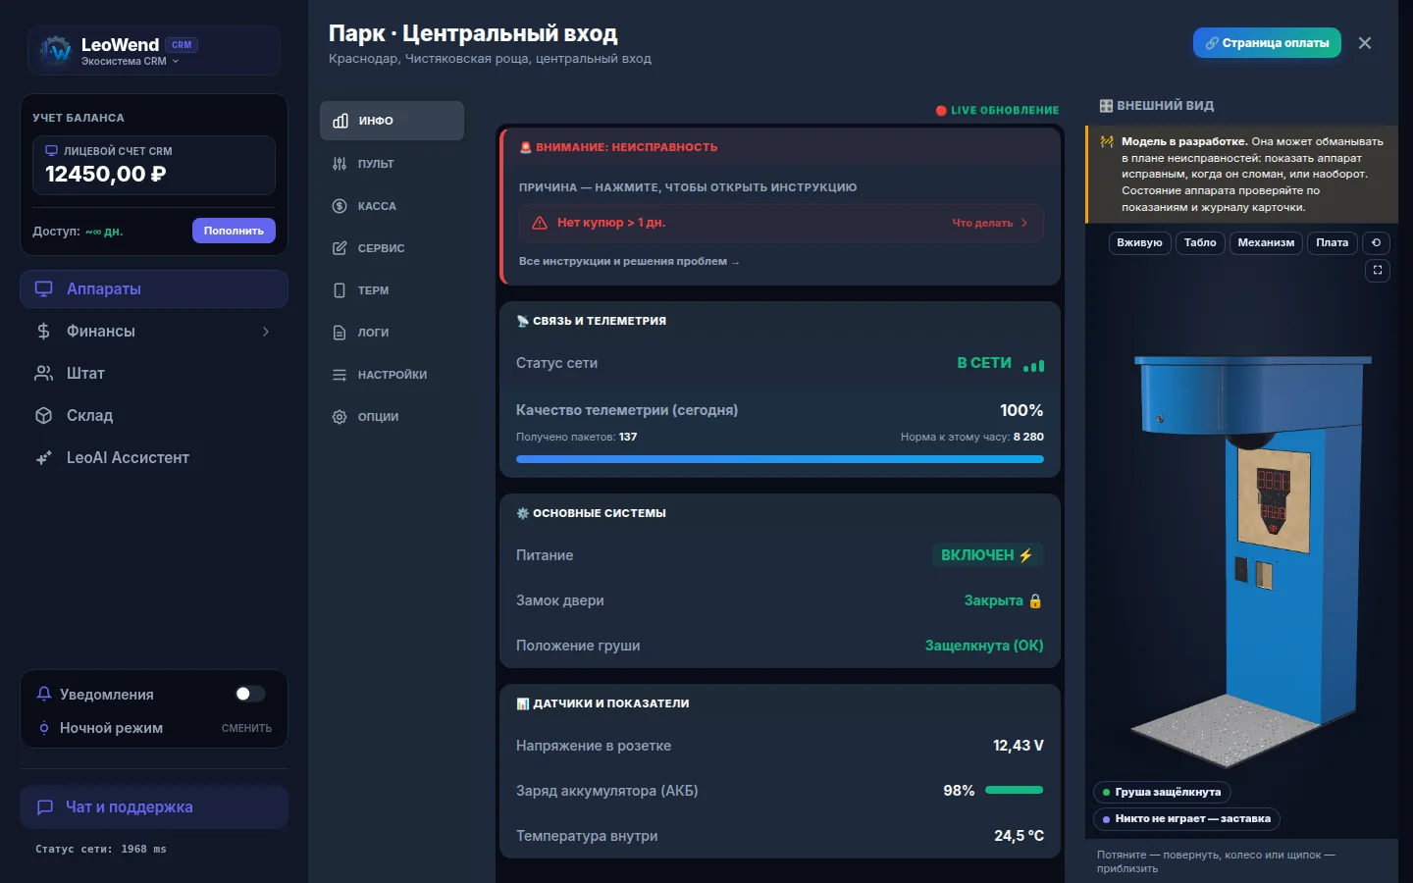
Task: Click the Страница оплаты button
Action: pyautogui.click(x=1267, y=43)
